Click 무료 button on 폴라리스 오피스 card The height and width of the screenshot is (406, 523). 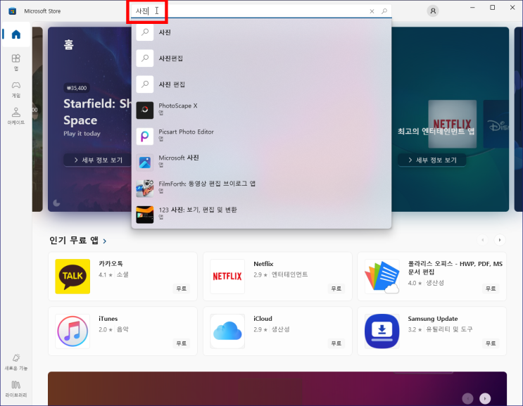click(x=491, y=288)
